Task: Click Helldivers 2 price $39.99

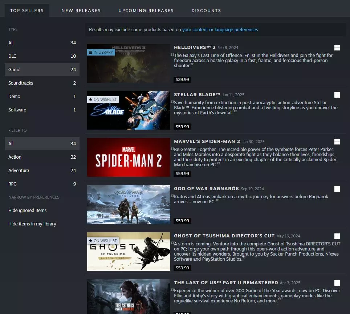Action: click(182, 79)
